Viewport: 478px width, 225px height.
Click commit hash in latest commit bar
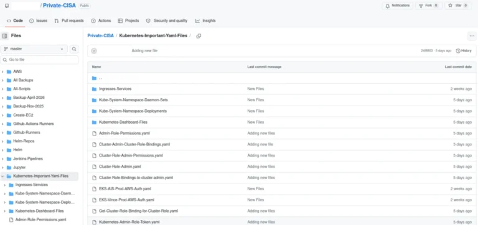click(427, 51)
